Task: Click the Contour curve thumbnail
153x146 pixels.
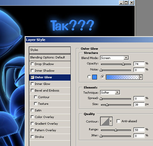Action: click(105, 121)
